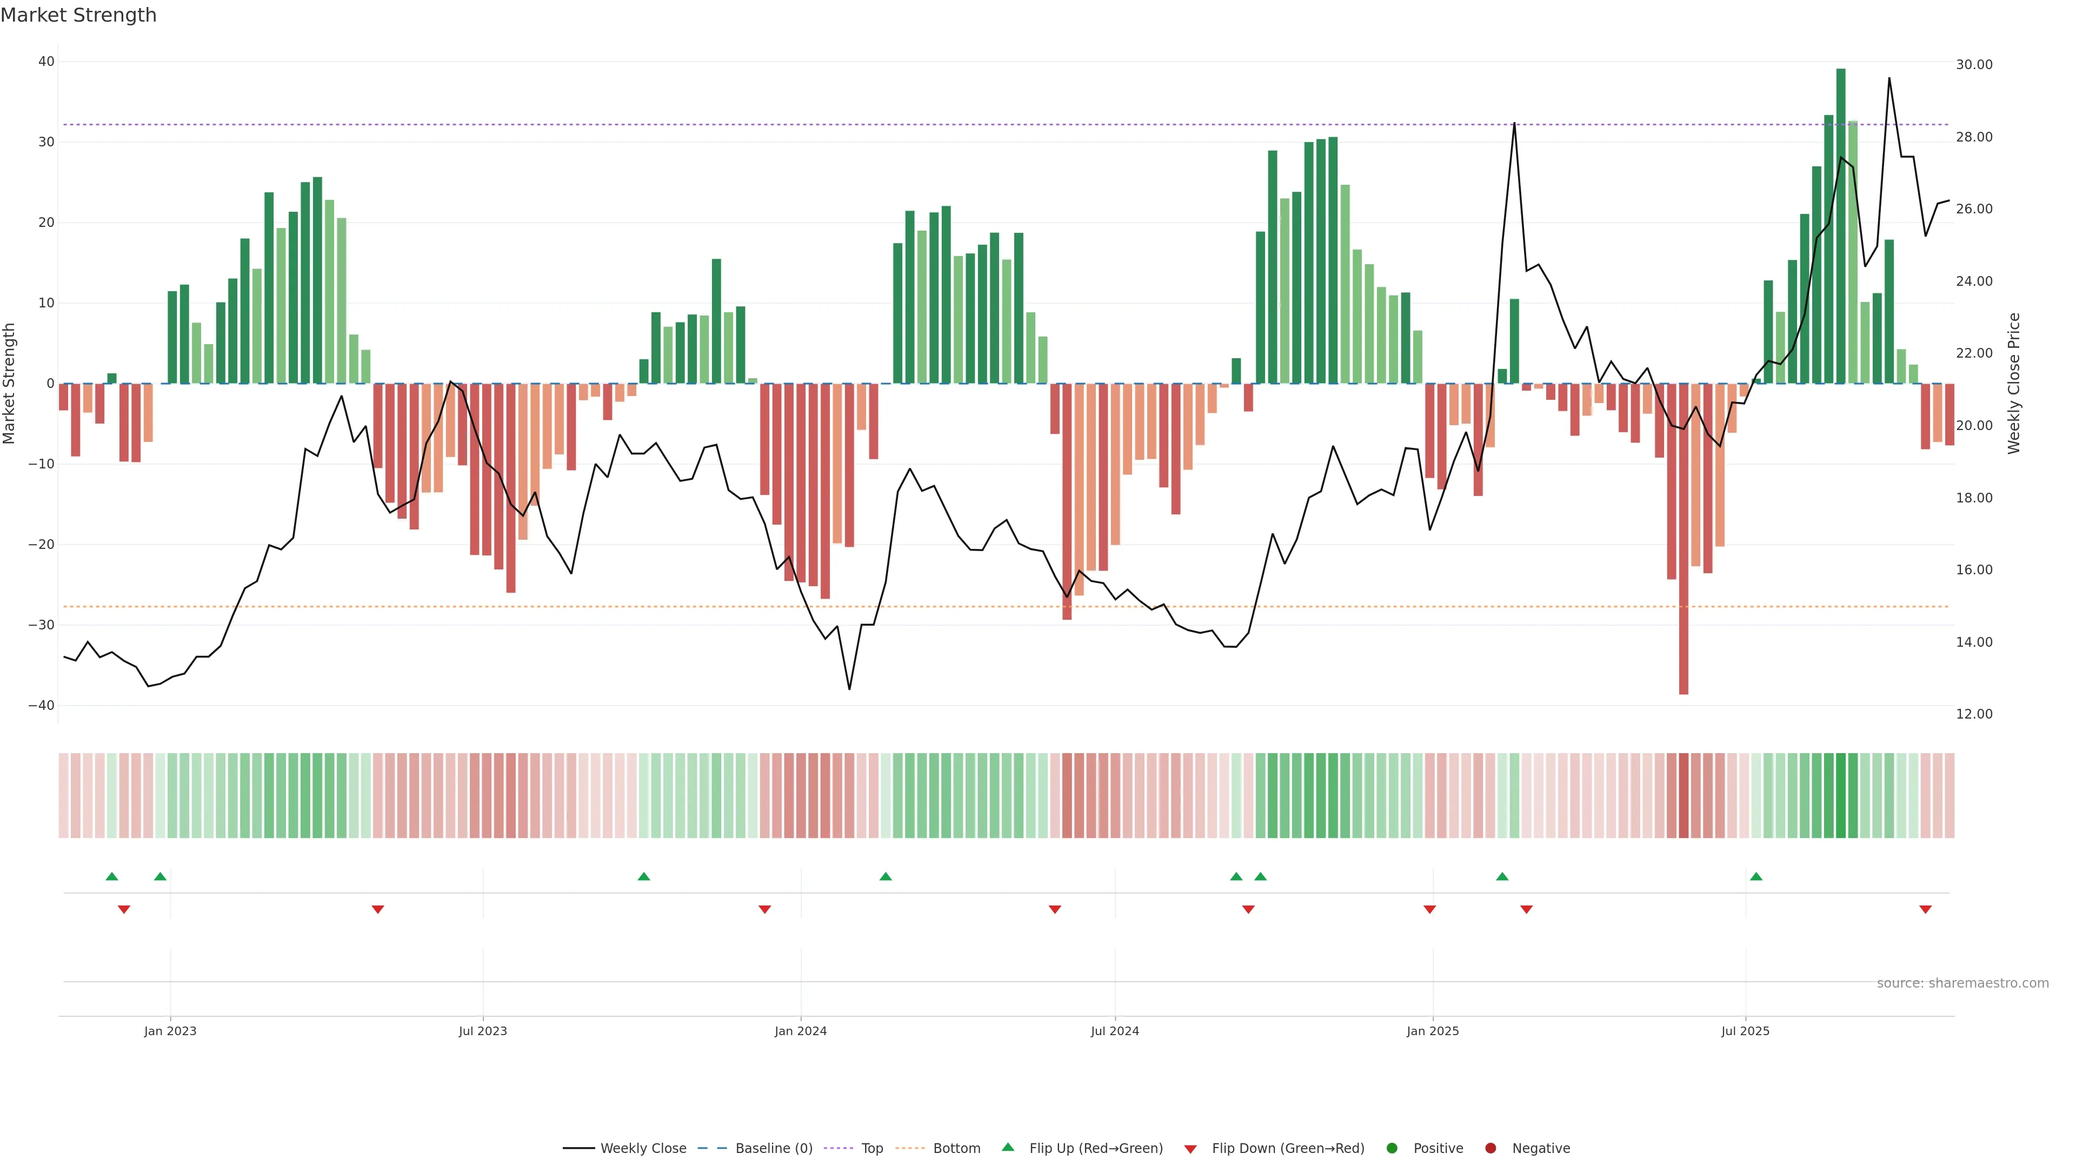Click the Market Strength chart title

(x=78, y=15)
